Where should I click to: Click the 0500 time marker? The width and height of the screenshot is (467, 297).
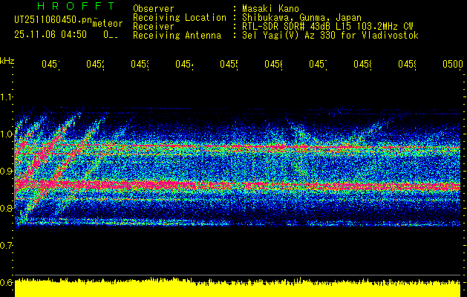[x=453, y=64]
